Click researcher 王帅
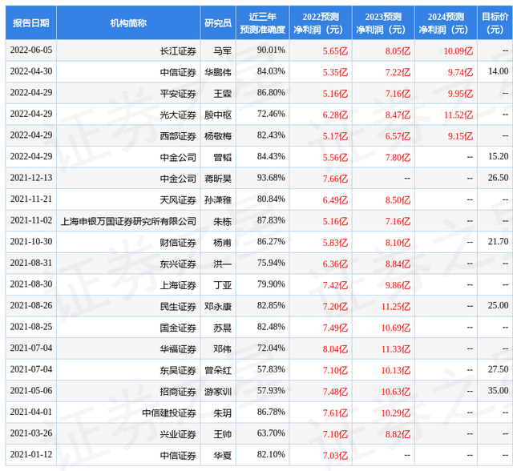Viewport: 513px width, 471px height. tap(223, 434)
